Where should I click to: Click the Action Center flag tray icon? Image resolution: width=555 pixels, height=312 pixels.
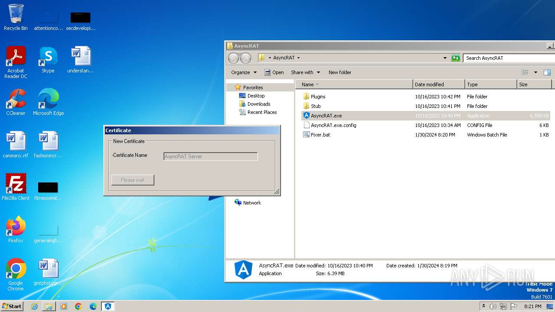coord(514,306)
